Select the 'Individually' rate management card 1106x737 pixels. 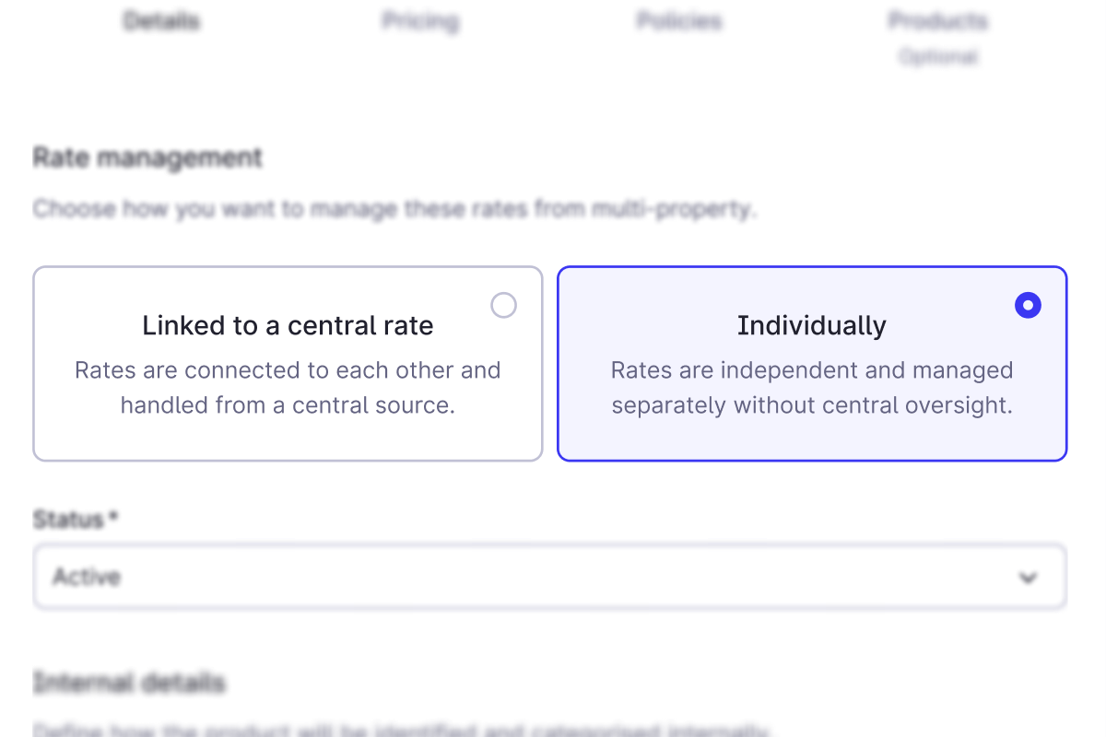point(811,364)
